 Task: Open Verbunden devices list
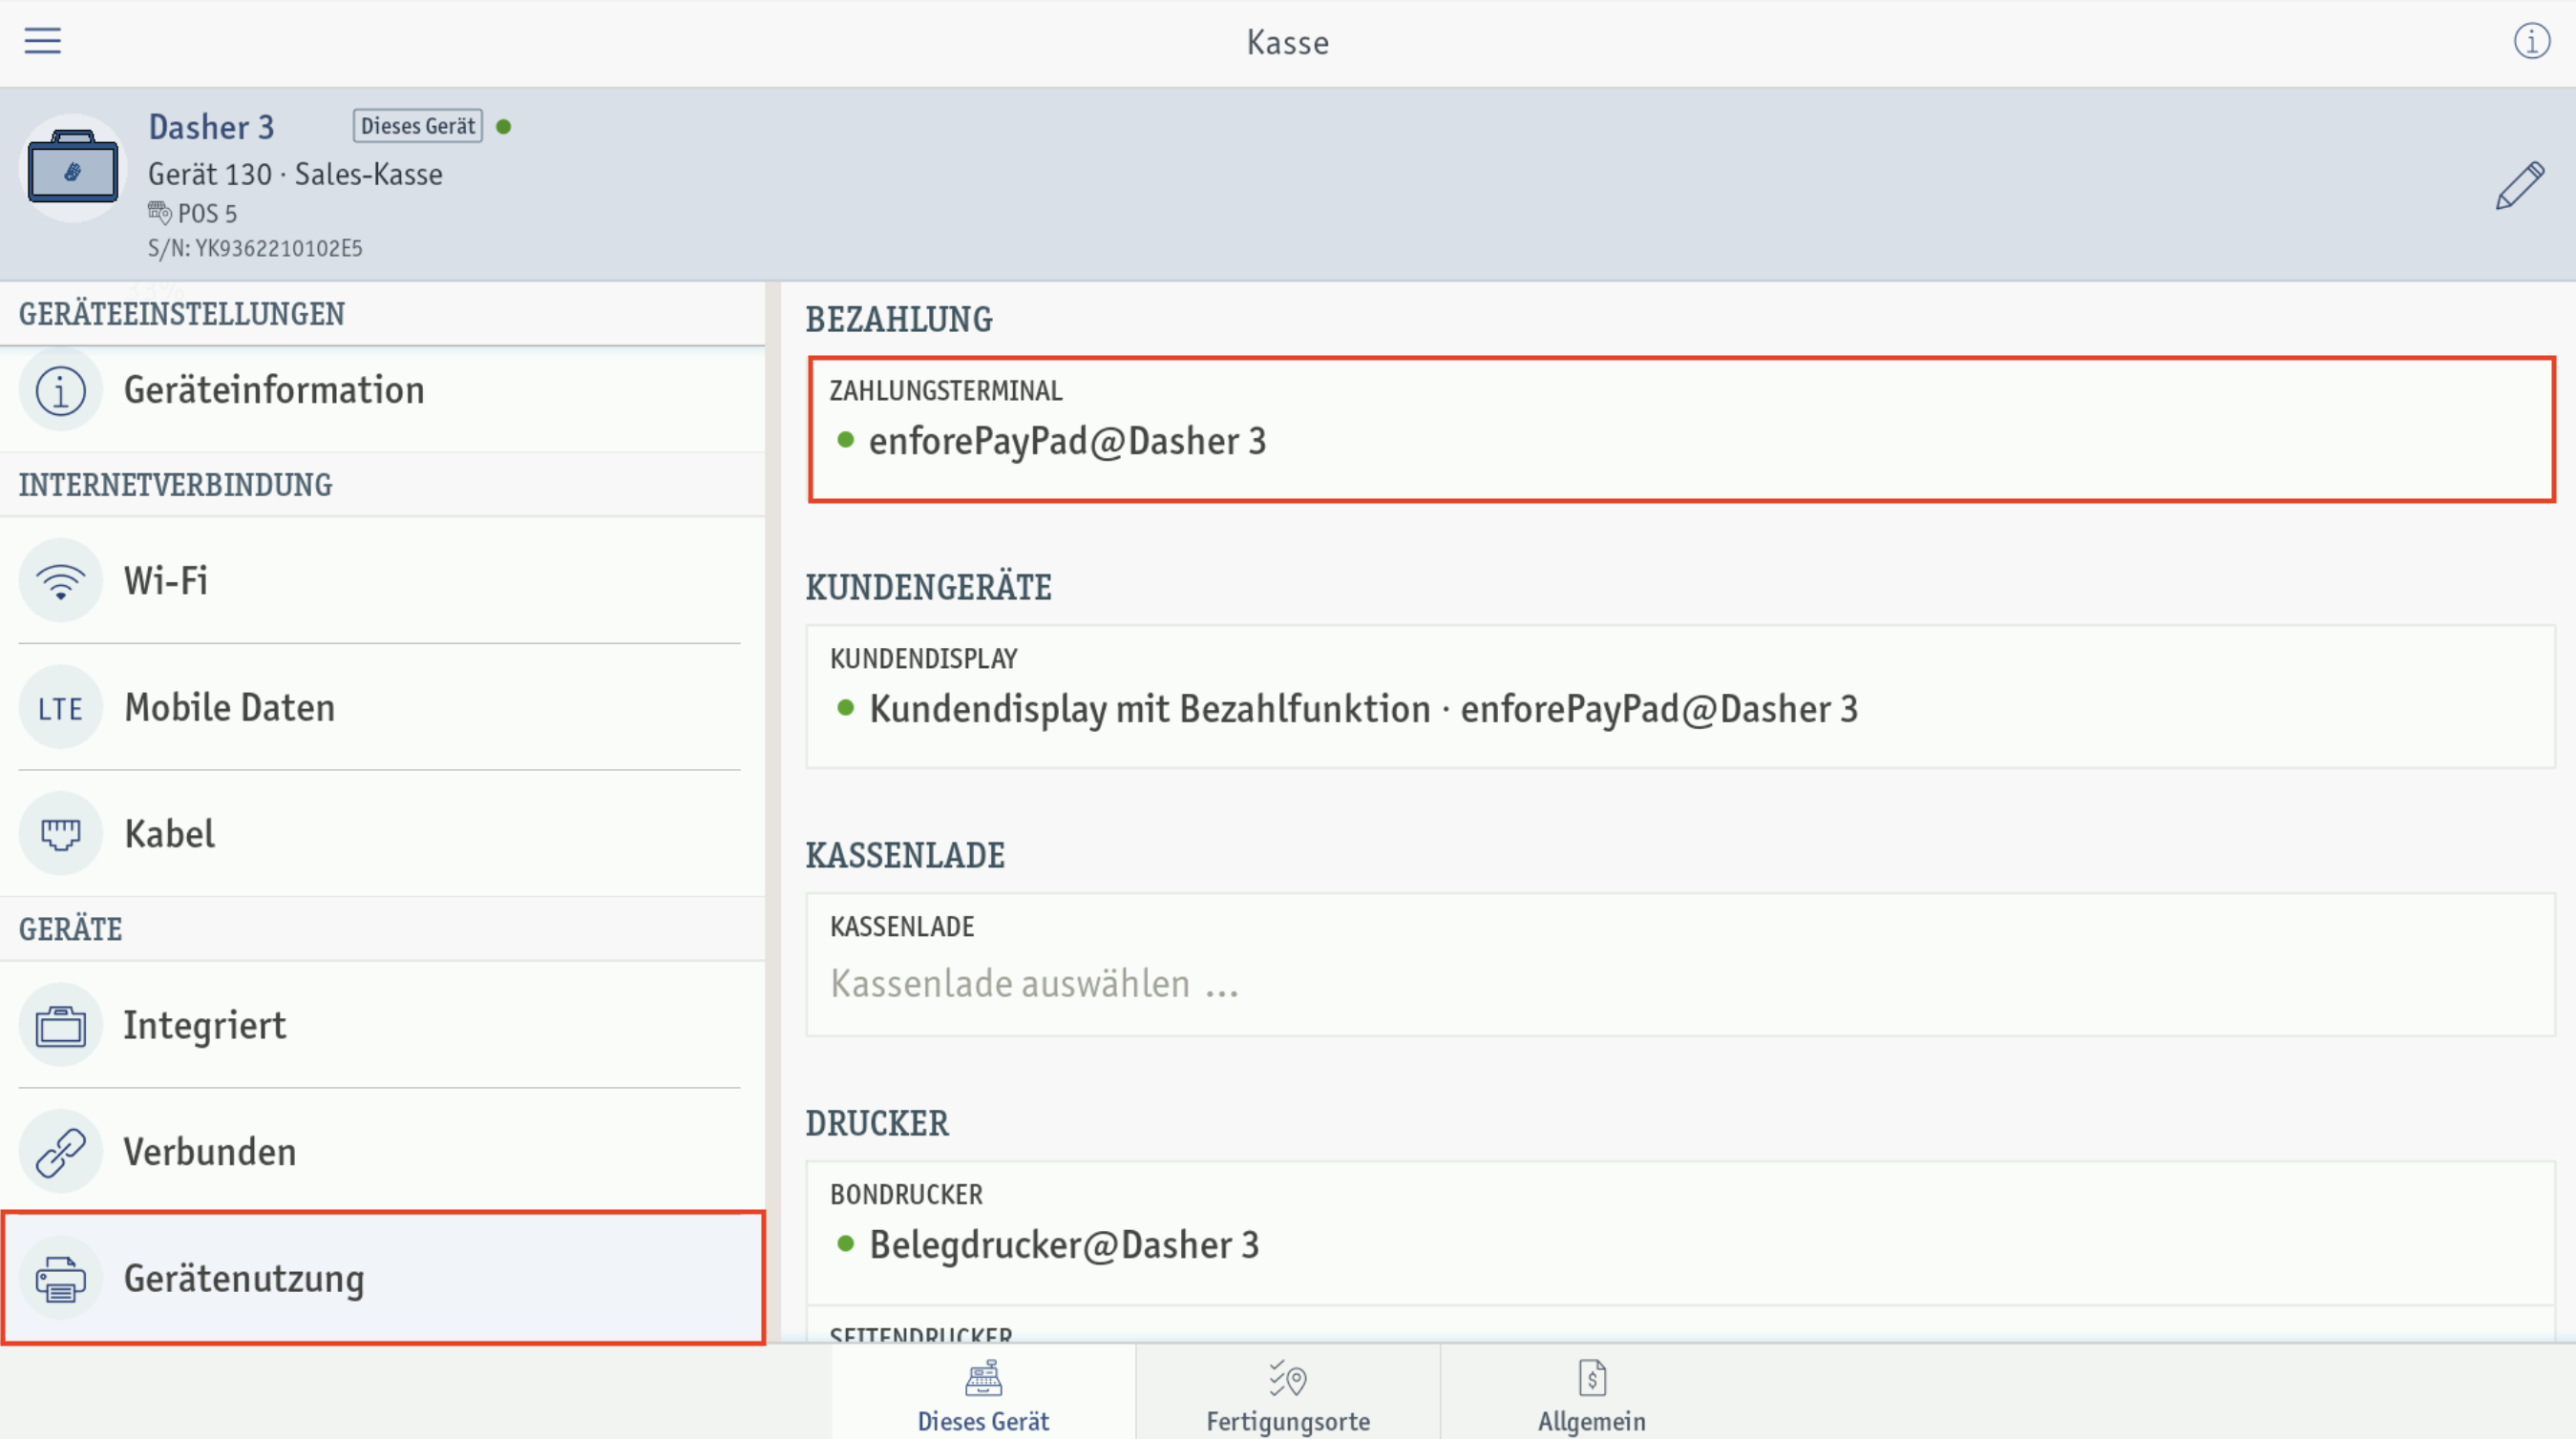382,1152
